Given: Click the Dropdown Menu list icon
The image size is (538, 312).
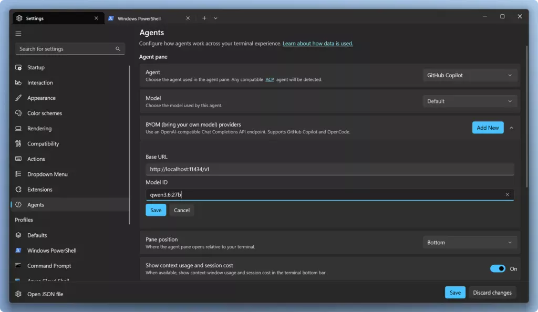Looking at the screenshot, I should [x=18, y=174].
